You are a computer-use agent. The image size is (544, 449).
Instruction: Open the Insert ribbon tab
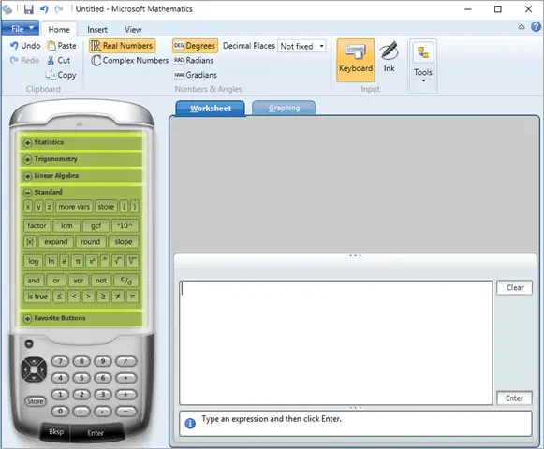pos(97,30)
